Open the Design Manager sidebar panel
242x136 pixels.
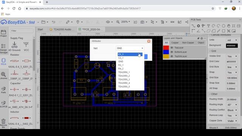click(x=3, y=48)
